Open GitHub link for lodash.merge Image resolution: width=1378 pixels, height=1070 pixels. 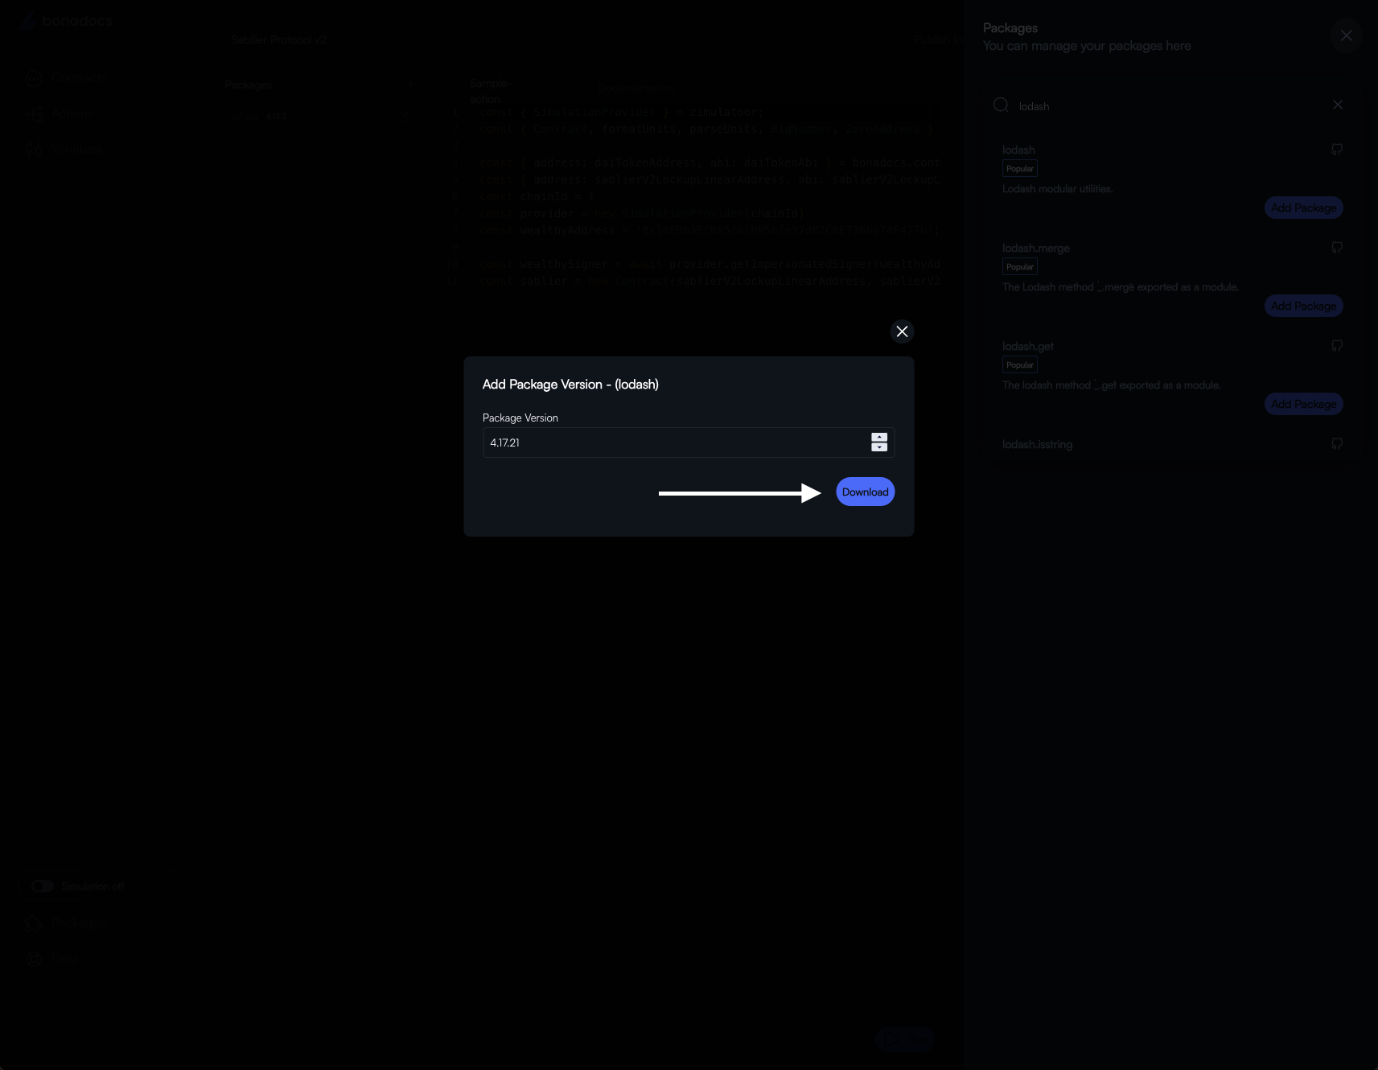(1337, 248)
